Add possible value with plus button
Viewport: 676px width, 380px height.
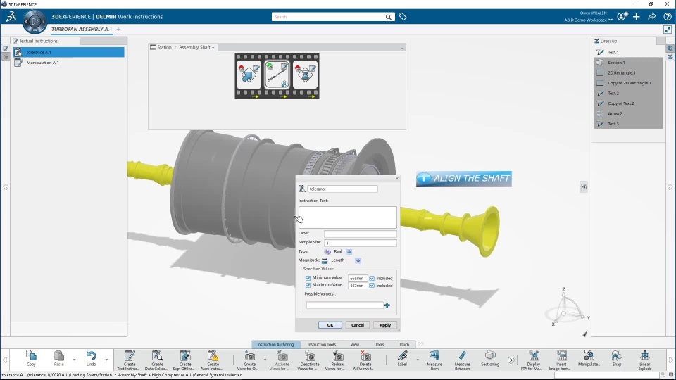tap(387, 305)
